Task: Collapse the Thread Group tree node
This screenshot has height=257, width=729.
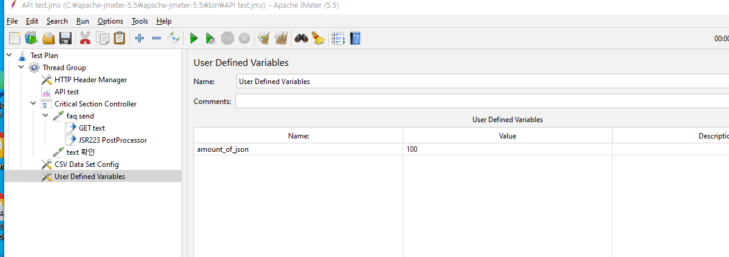Action: (21, 67)
